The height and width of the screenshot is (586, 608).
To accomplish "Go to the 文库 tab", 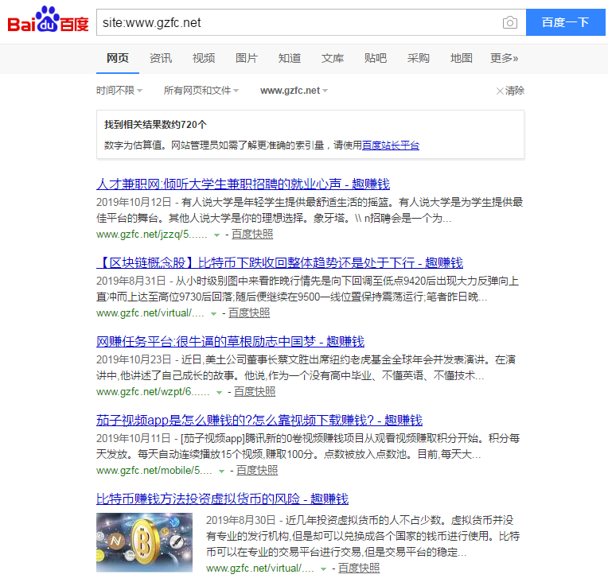I will click(x=333, y=58).
